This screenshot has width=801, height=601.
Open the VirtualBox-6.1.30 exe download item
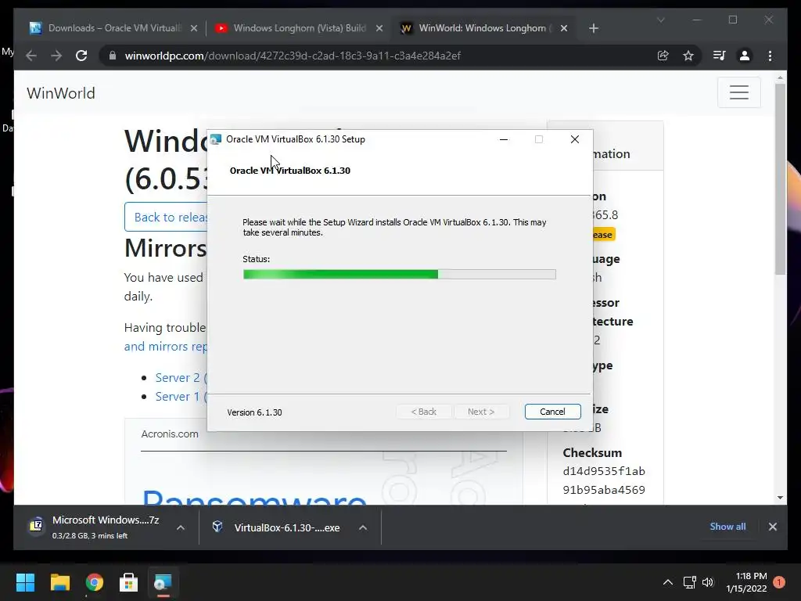pos(278,527)
